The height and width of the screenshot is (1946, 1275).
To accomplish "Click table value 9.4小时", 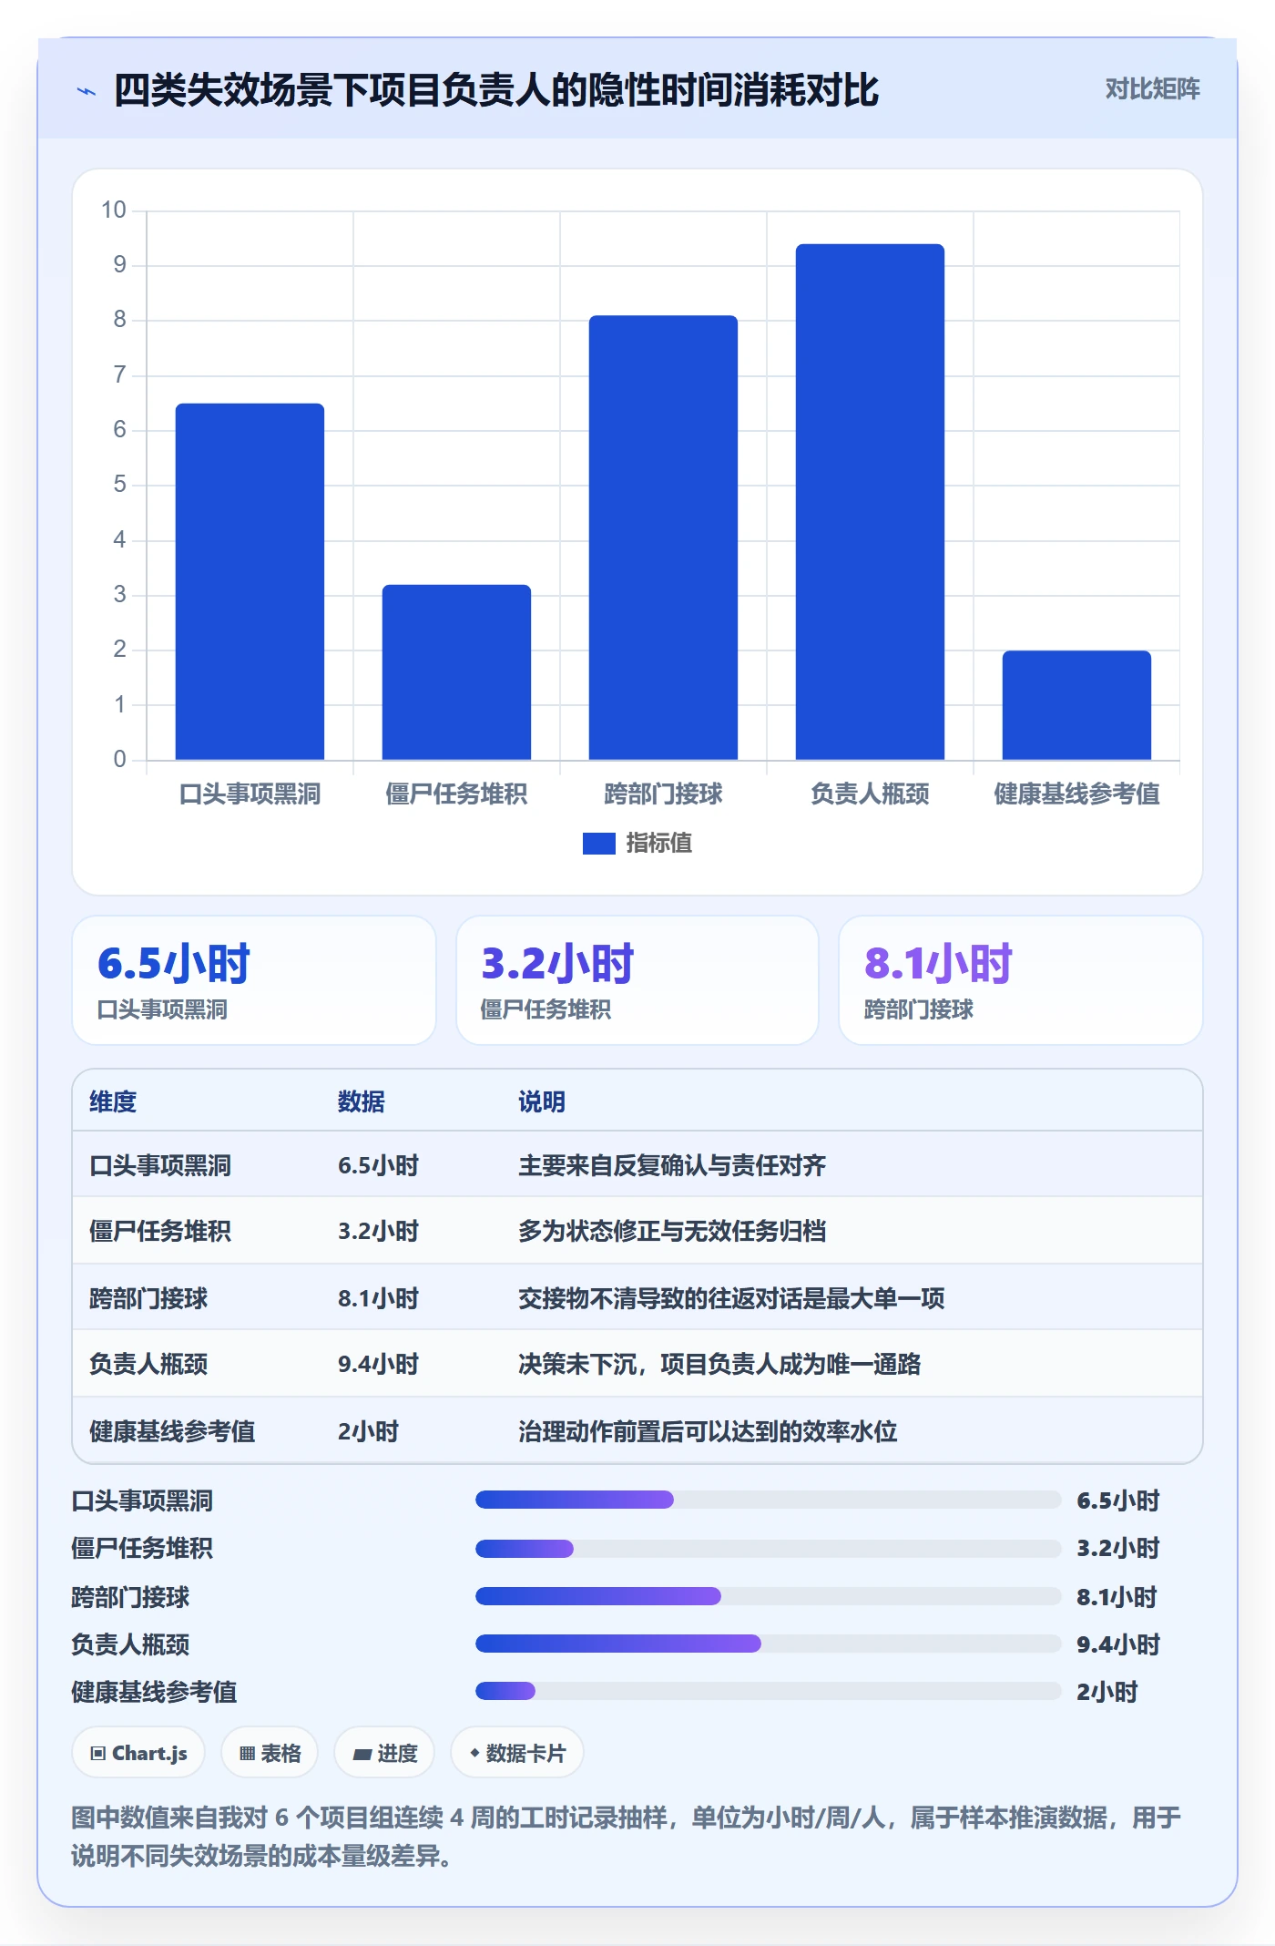I will point(378,1365).
